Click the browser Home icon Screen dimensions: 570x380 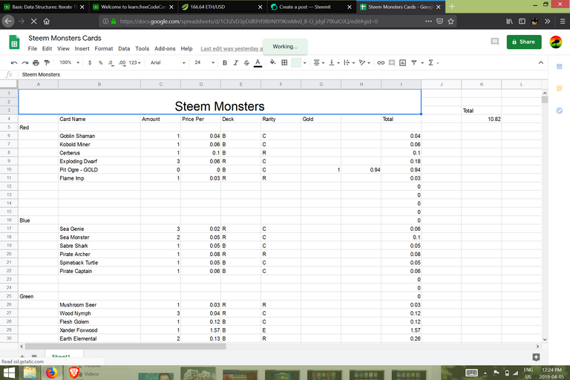(47, 22)
